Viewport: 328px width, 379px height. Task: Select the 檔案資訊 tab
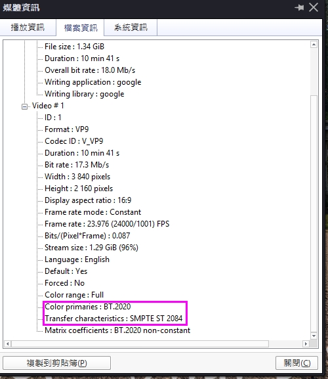coord(81,28)
